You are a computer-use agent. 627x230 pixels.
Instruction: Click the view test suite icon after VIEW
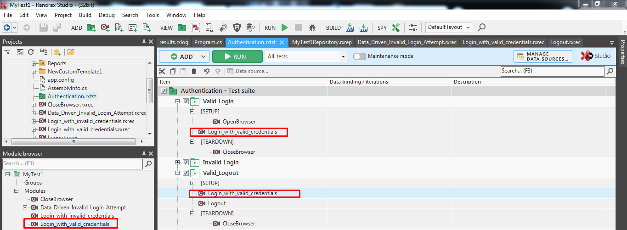(182, 28)
